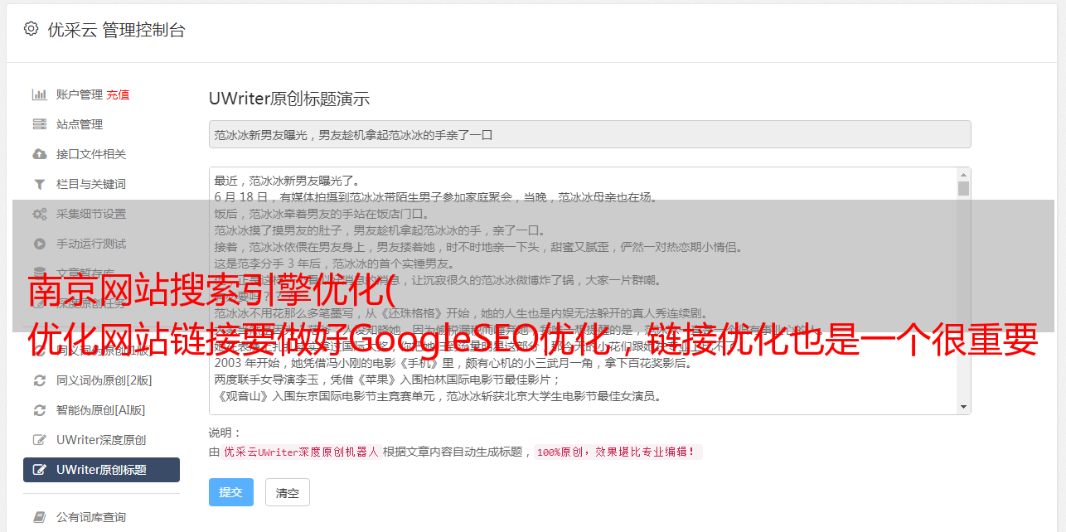Image resolution: width=1066 pixels, height=532 pixels.
Task: Click the refresh icon beside 智能伪原创[AI版]
Action: click(x=39, y=410)
